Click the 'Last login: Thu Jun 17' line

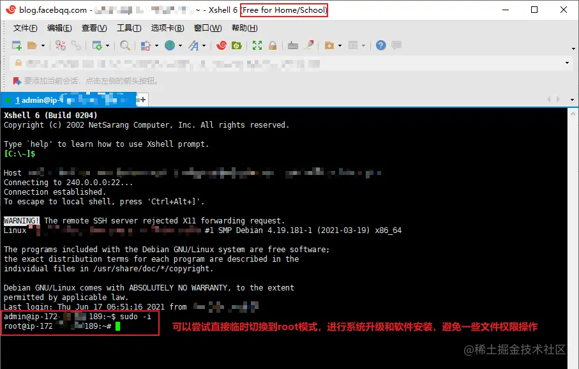tap(131, 306)
